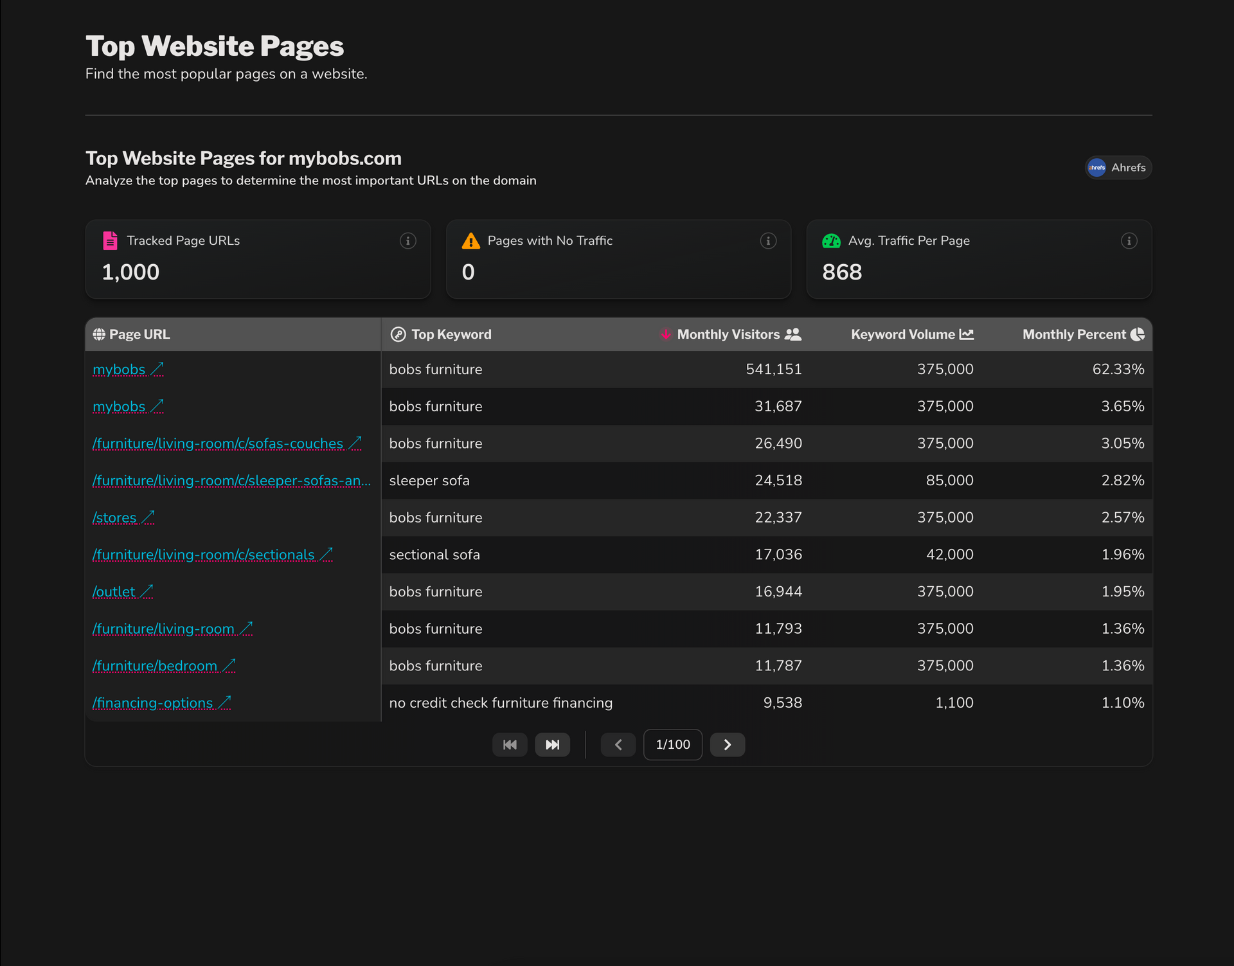Open the sleeper-sofas page link

click(231, 481)
